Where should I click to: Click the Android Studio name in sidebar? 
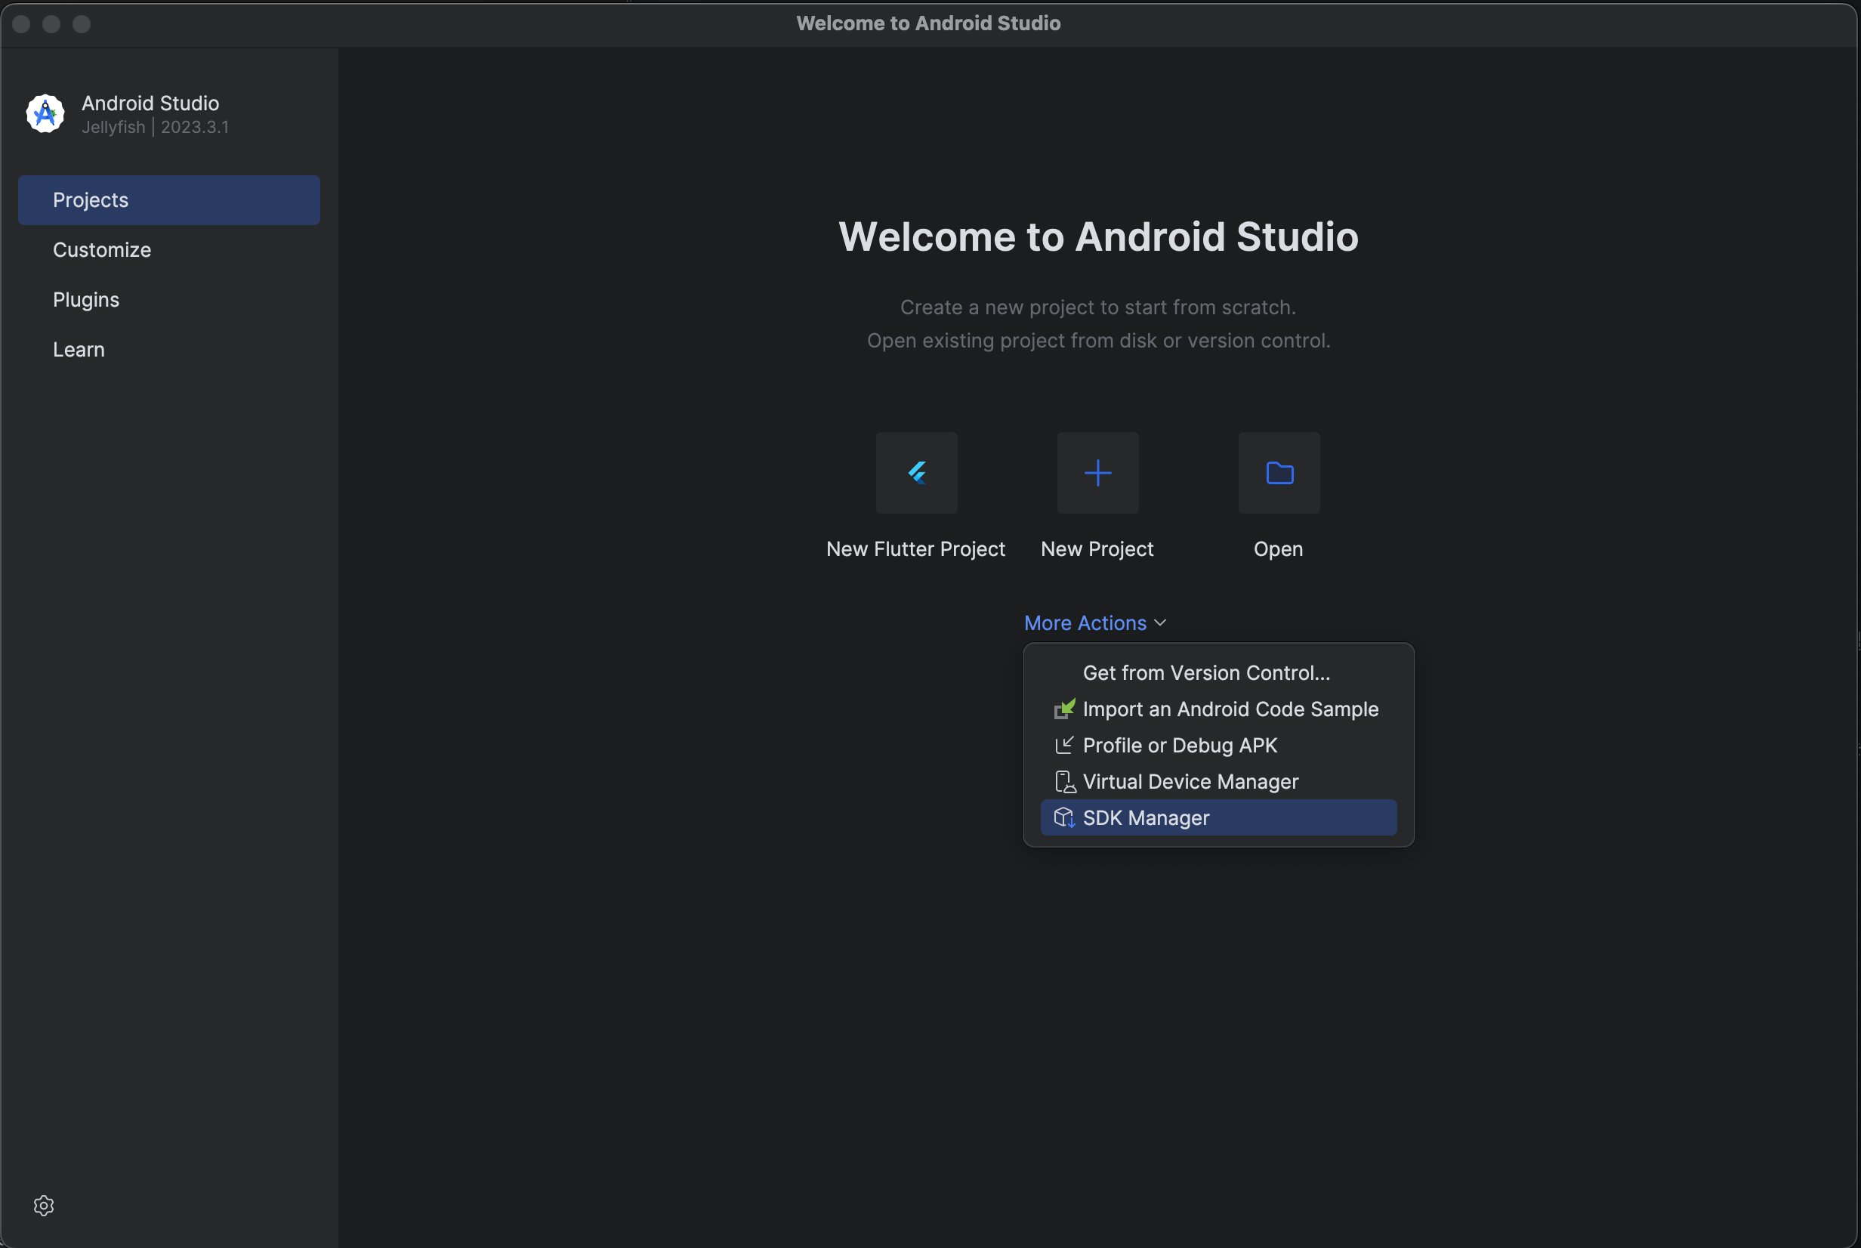tap(150, 103)
